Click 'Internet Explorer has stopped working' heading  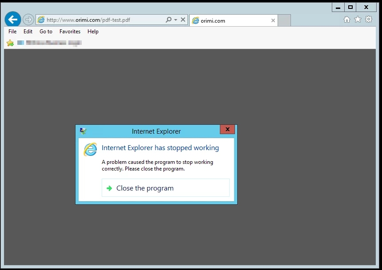pyautogui.click(x=160, y=148)
